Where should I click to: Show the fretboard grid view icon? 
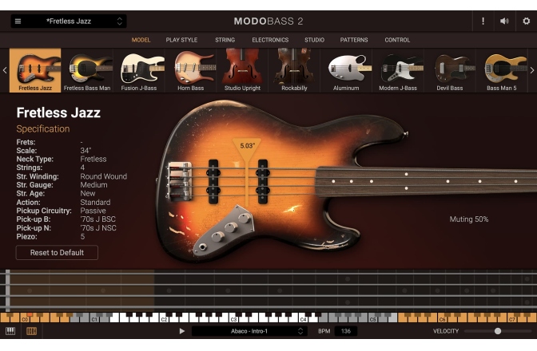pos(31,331)
